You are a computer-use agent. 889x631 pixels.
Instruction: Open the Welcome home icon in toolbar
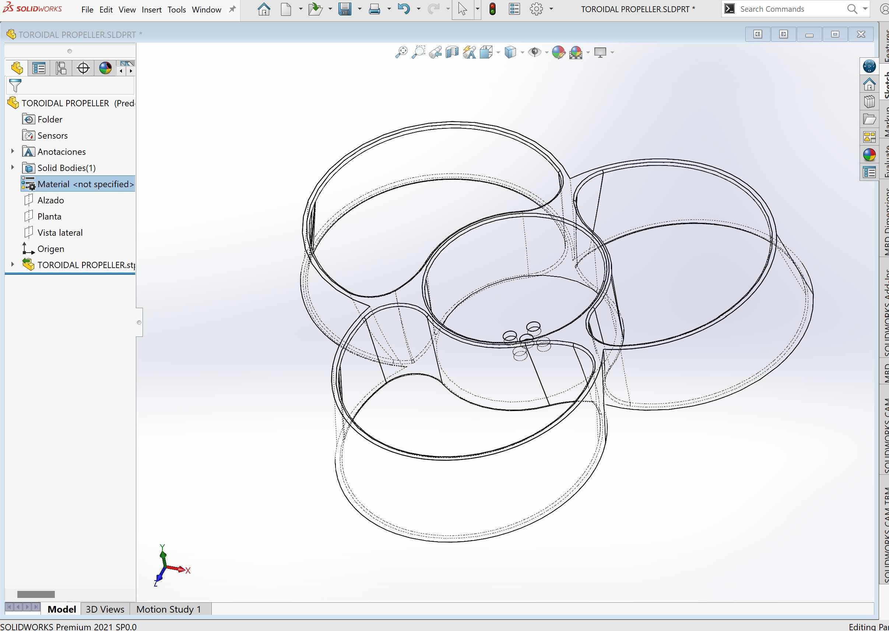[264, 9]
